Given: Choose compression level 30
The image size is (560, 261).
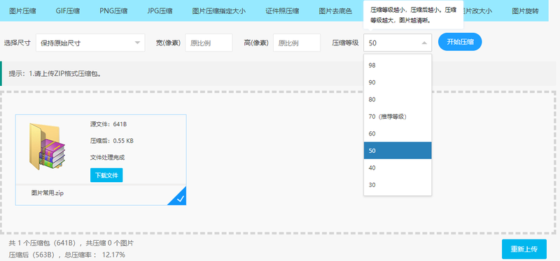Looking at the screenshot, I should [398, 185].
